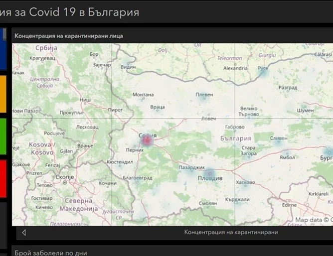Click the 'Сливен' city label
Viewport: 333px width, 256px height.
(279, 138)
